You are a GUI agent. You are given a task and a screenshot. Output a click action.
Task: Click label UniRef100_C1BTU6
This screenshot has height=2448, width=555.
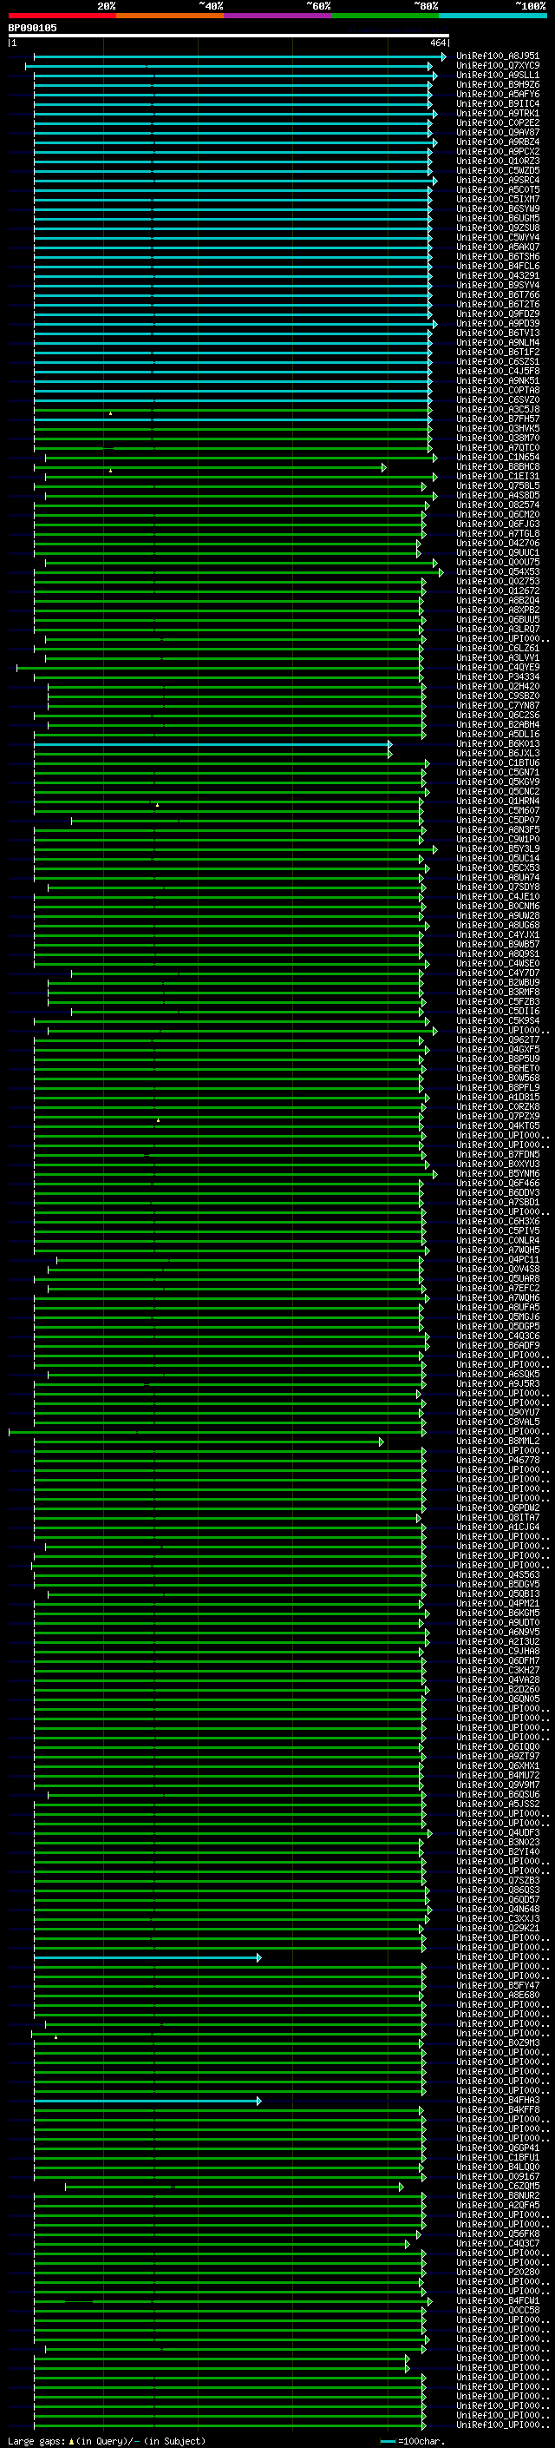click(x=497, y=762)
